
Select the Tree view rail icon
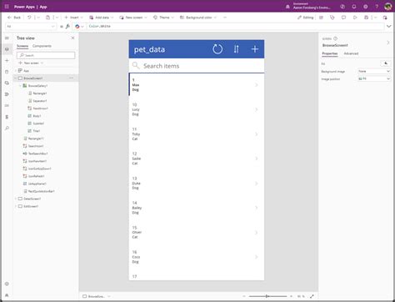point(7,49)
